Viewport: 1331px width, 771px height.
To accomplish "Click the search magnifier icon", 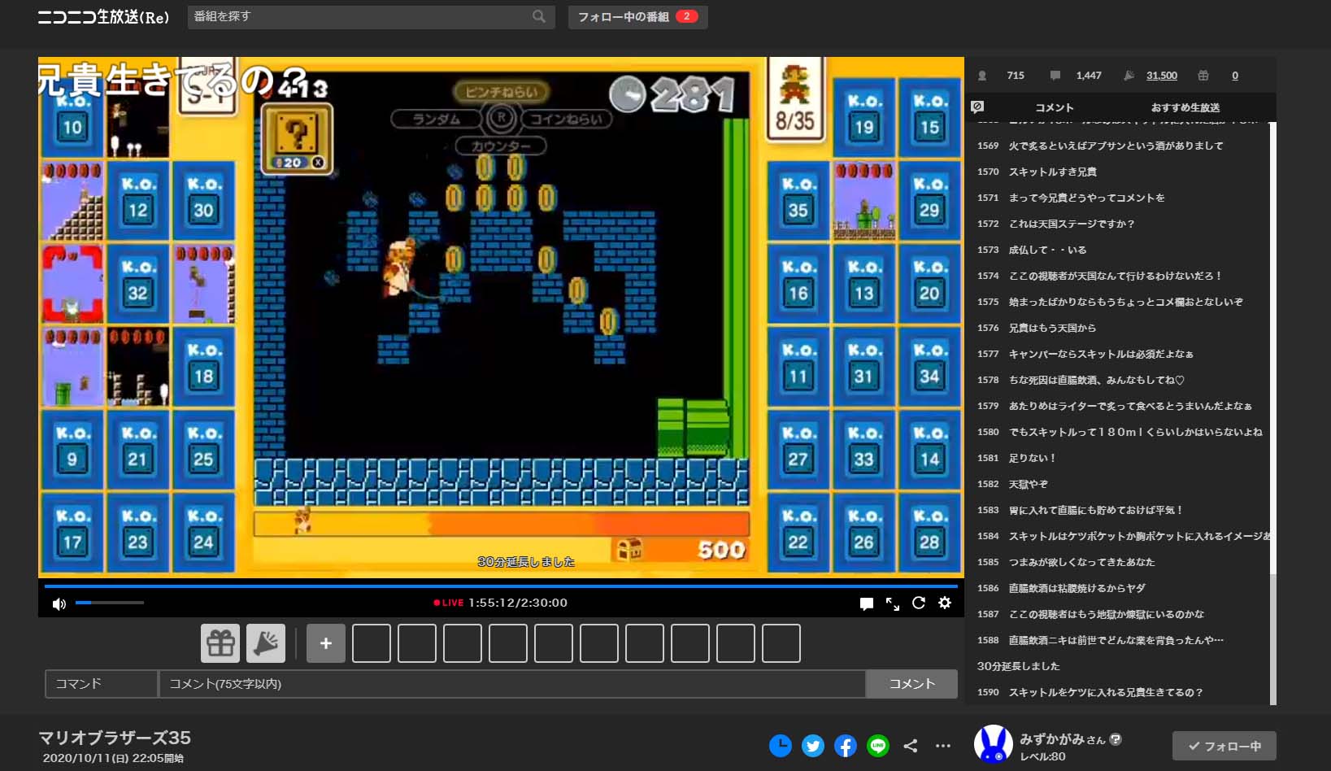I will coord(538,16).
